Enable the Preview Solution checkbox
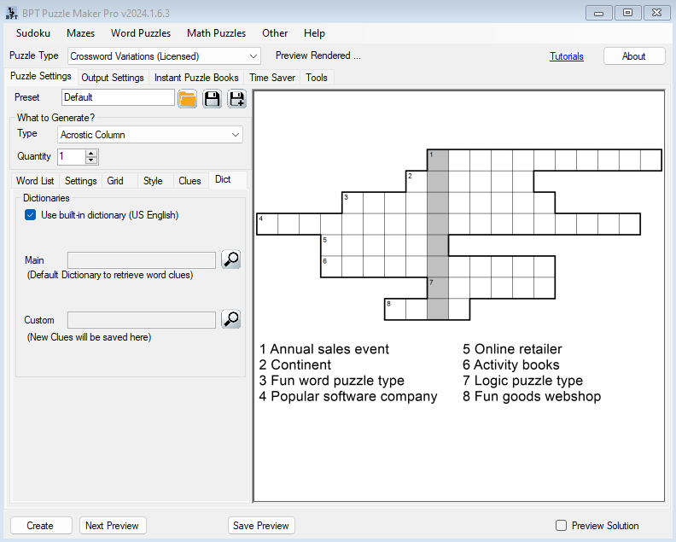The width and height of the screenshot is (676, 542). coord(561,526)
